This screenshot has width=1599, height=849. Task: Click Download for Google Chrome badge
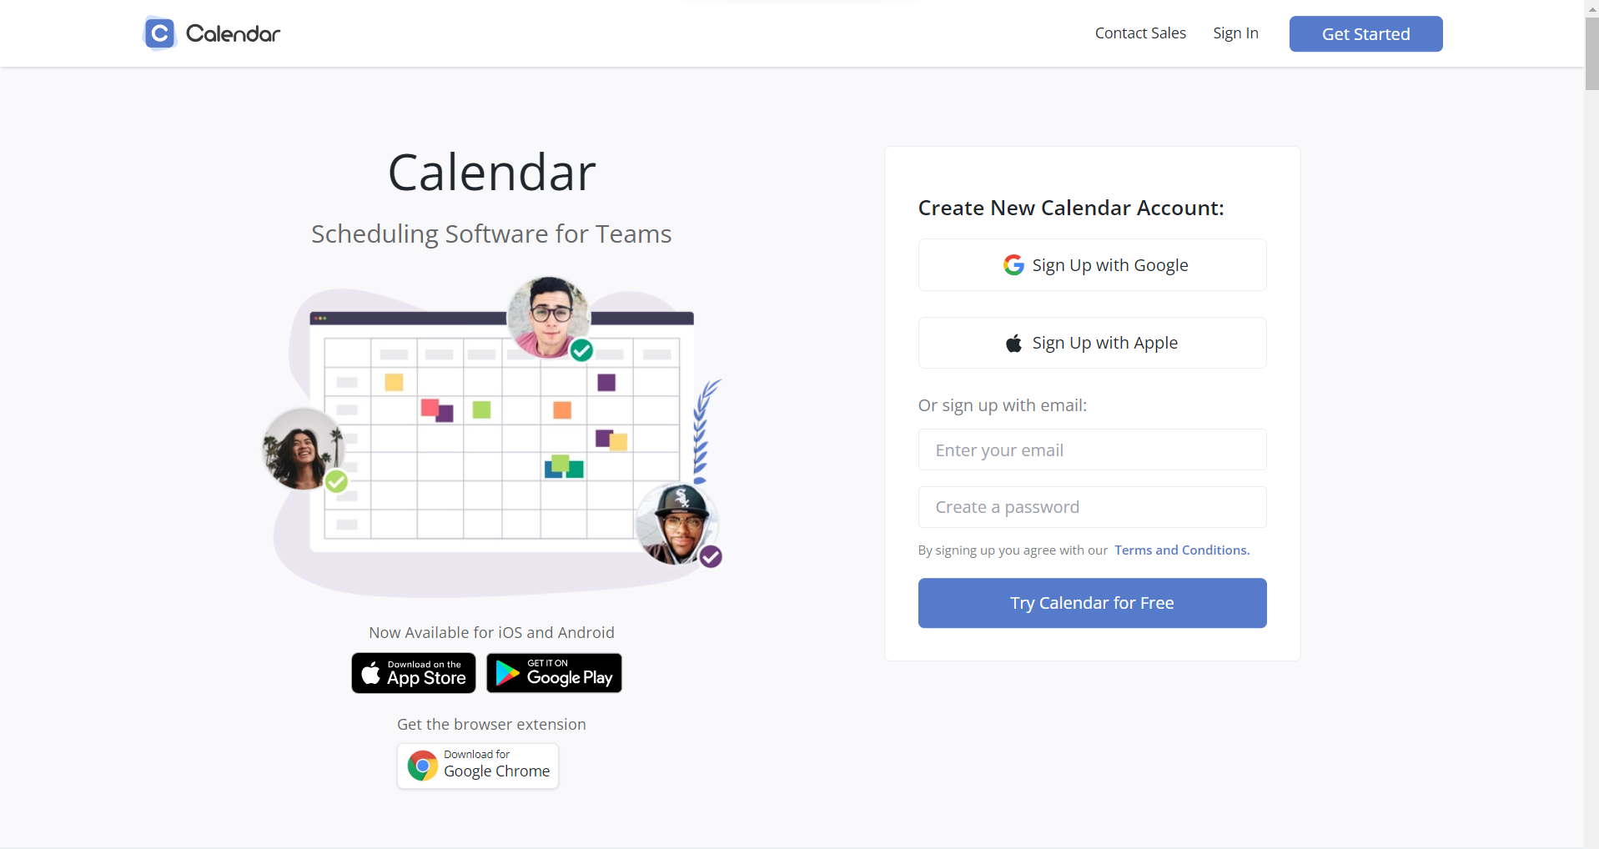477,765
